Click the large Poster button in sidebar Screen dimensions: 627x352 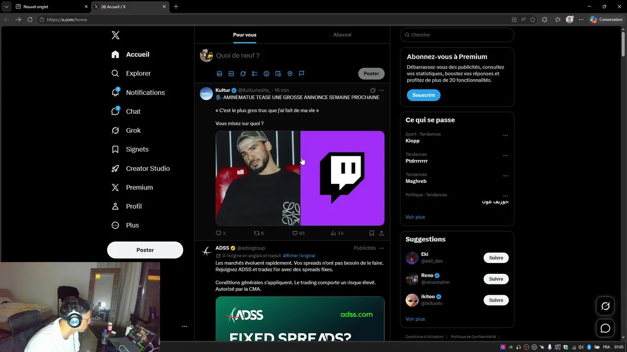click(x=145, y=250)
